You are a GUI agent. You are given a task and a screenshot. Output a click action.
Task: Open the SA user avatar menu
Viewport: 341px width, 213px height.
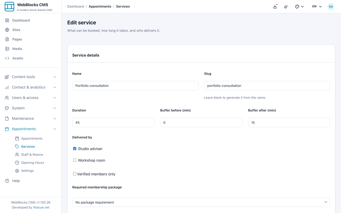tap(331, 7)
